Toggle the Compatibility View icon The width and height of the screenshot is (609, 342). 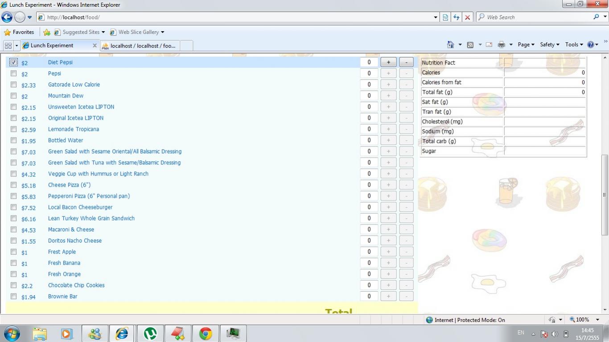pos(445,17)
